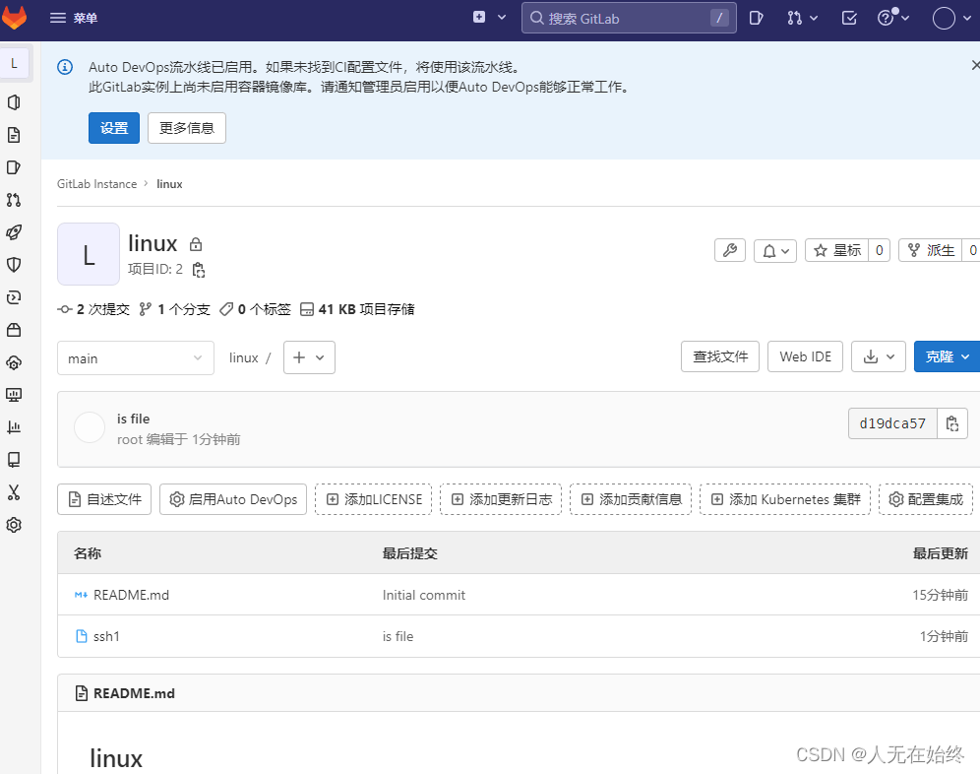The height and width of the screenshot is (774, 980).
Task: Open the repository sidebar icon
Action: coord(14,135)
